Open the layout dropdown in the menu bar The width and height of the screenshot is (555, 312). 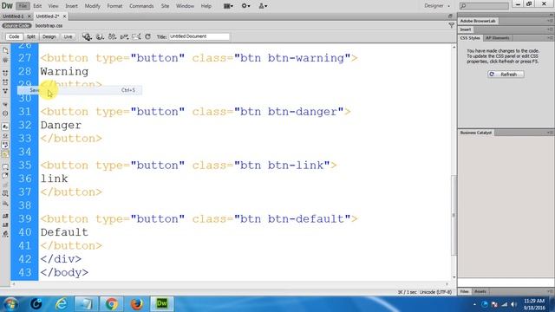click(x=228, y=6)
